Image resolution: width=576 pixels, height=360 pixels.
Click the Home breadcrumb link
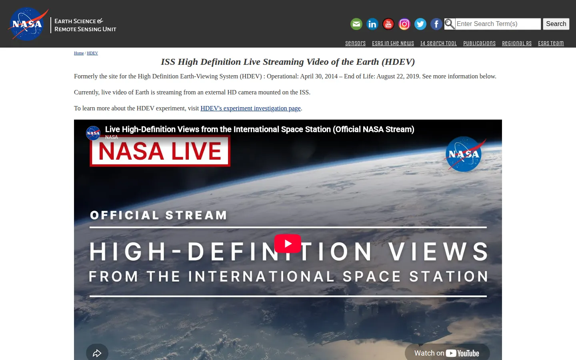(79, 53)
